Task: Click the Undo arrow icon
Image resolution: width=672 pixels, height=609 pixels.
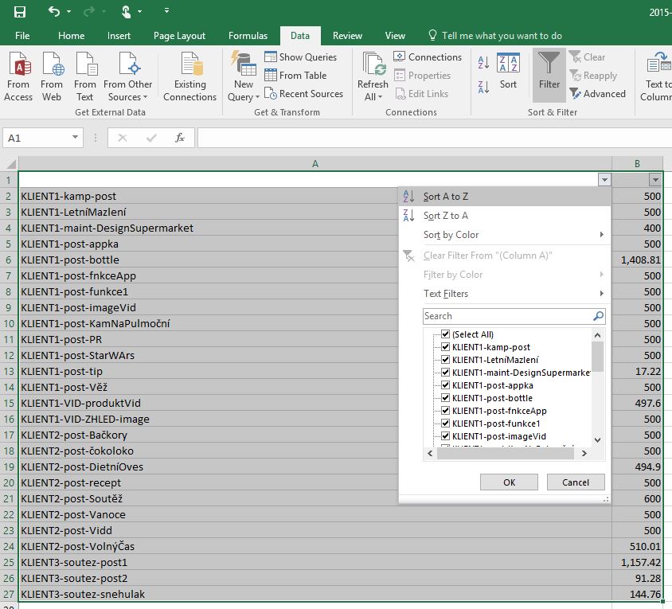Action: (53, 11)
